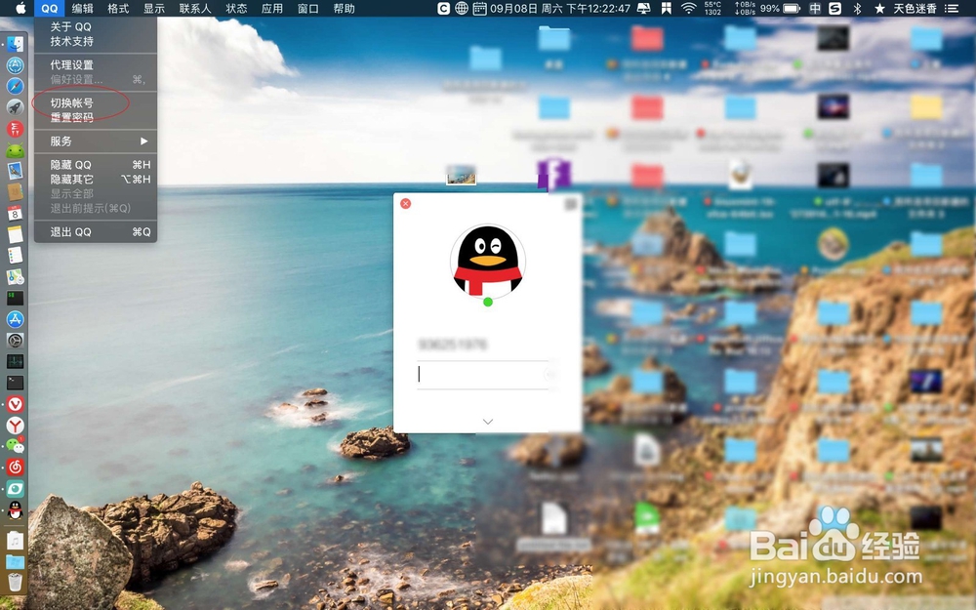Open the green Android icon in Dock
The height and width of the screenshot is (610, 976).
(x=15, y=150)
